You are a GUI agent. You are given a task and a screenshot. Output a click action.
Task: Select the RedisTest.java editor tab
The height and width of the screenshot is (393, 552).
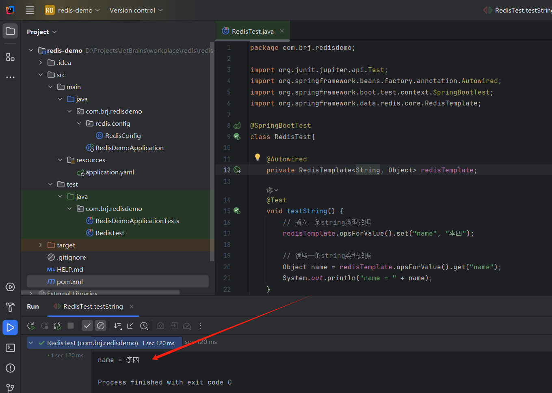[252, 31]
